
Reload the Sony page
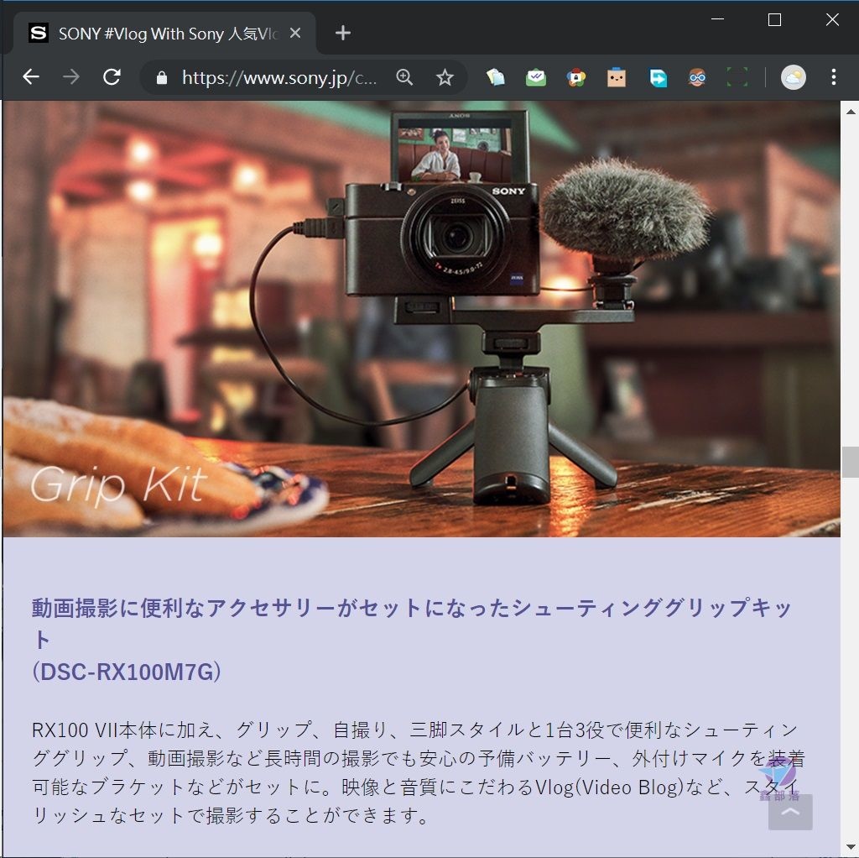pyautogui.click(x=112, y=77)
